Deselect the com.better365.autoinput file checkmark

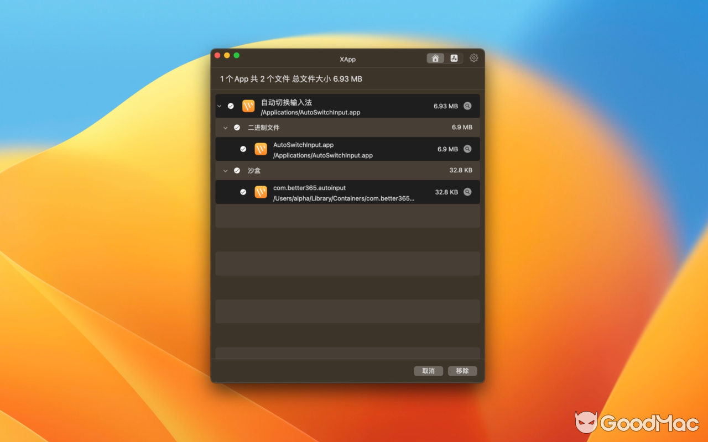(243, 192)
